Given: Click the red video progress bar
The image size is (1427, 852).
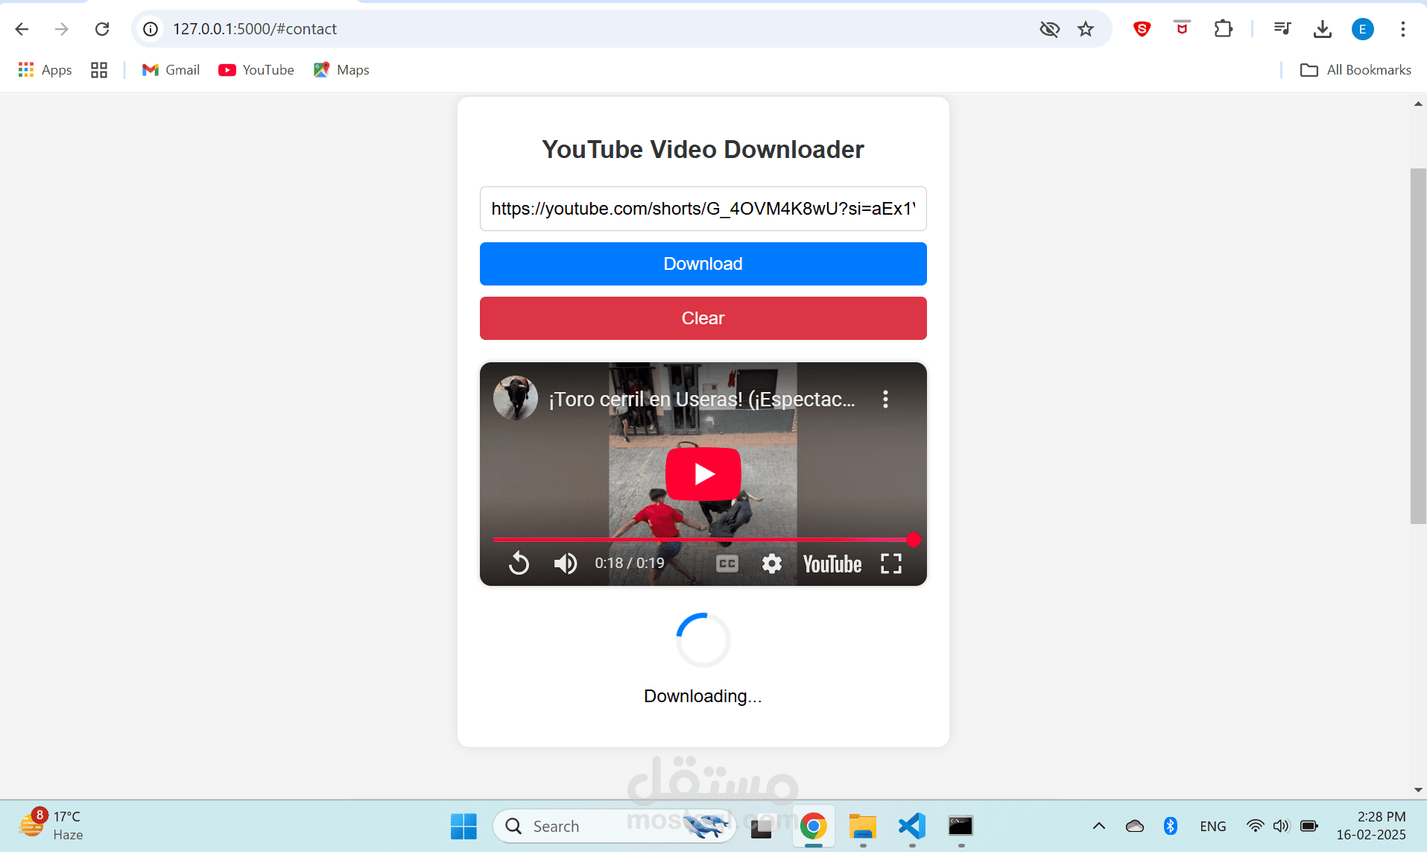Looking at the screenshot, I should 703,539.
